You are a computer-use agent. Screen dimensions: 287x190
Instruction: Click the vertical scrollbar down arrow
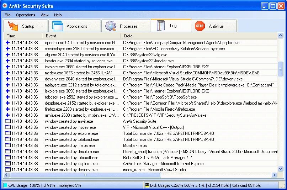(280, 169)
